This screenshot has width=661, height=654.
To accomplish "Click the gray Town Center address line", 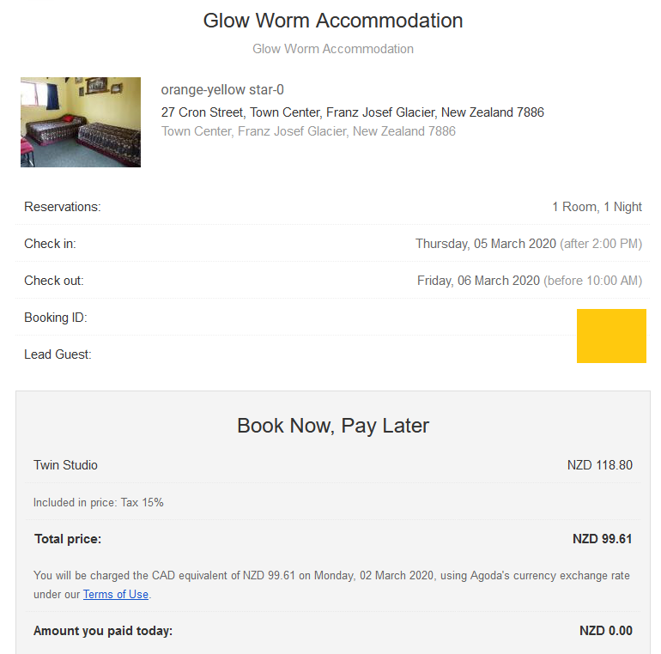I will coord(308,131).
